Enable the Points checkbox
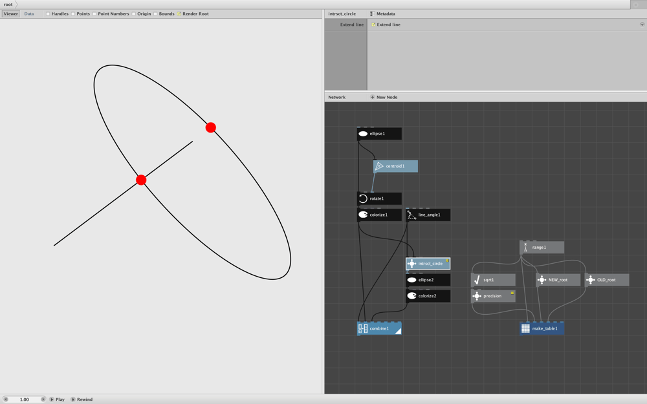The image size is (647, 404). (x=73, y=14)
